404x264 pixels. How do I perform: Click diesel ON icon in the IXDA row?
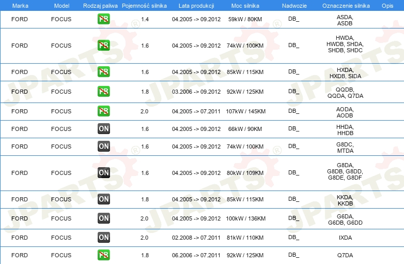[x=103, y=238]
